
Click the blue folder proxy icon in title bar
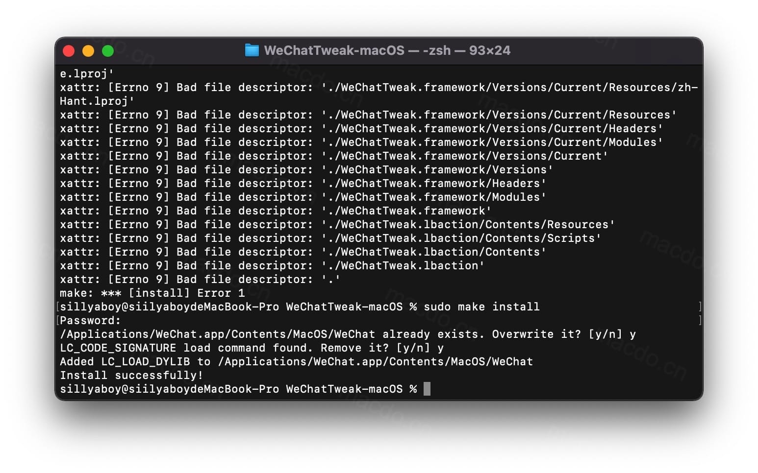point(252,50)
